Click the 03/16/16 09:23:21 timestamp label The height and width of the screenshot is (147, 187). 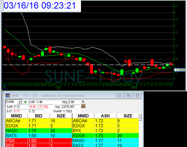(40, 6)
